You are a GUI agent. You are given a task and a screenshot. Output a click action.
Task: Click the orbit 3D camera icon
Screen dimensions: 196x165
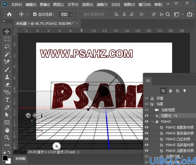click(28, 115)
